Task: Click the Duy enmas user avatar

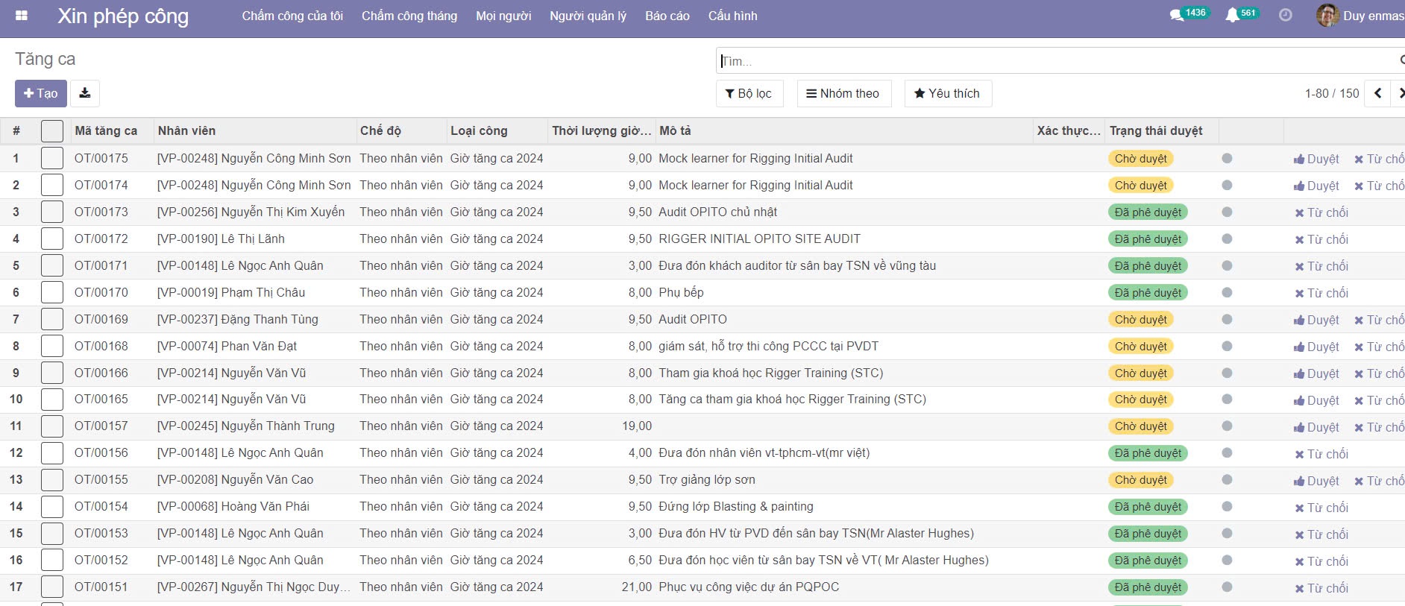Action: [x=1327, y=16]
